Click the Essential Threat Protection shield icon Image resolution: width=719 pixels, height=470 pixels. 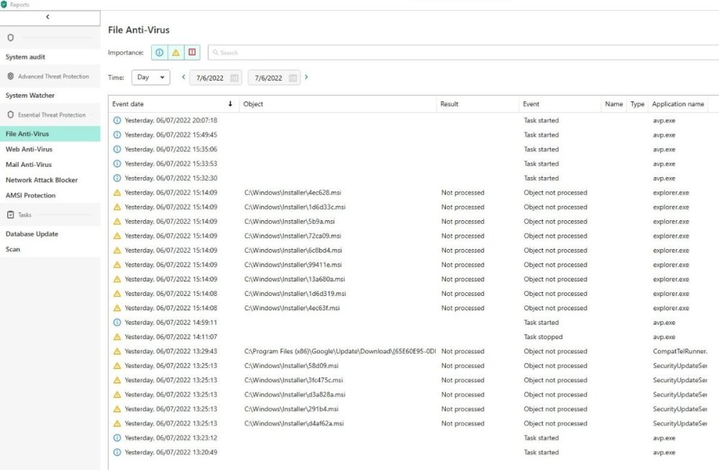point(11,115)
